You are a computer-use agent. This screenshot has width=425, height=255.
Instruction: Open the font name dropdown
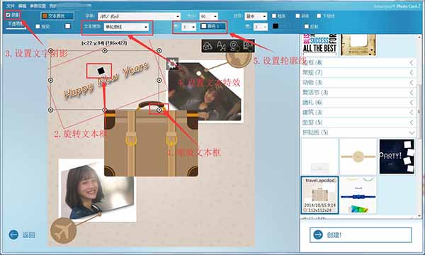pyautogui.click(x=139, y=16)
